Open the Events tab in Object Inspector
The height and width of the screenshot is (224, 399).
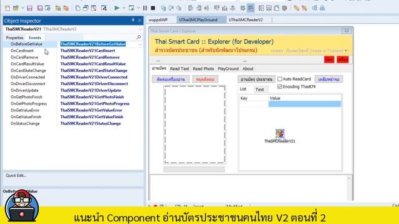(35, 37)
